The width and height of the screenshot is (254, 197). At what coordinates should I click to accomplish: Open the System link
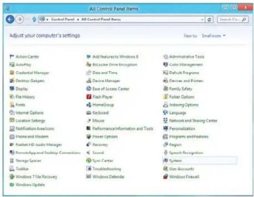pos(175,161)
